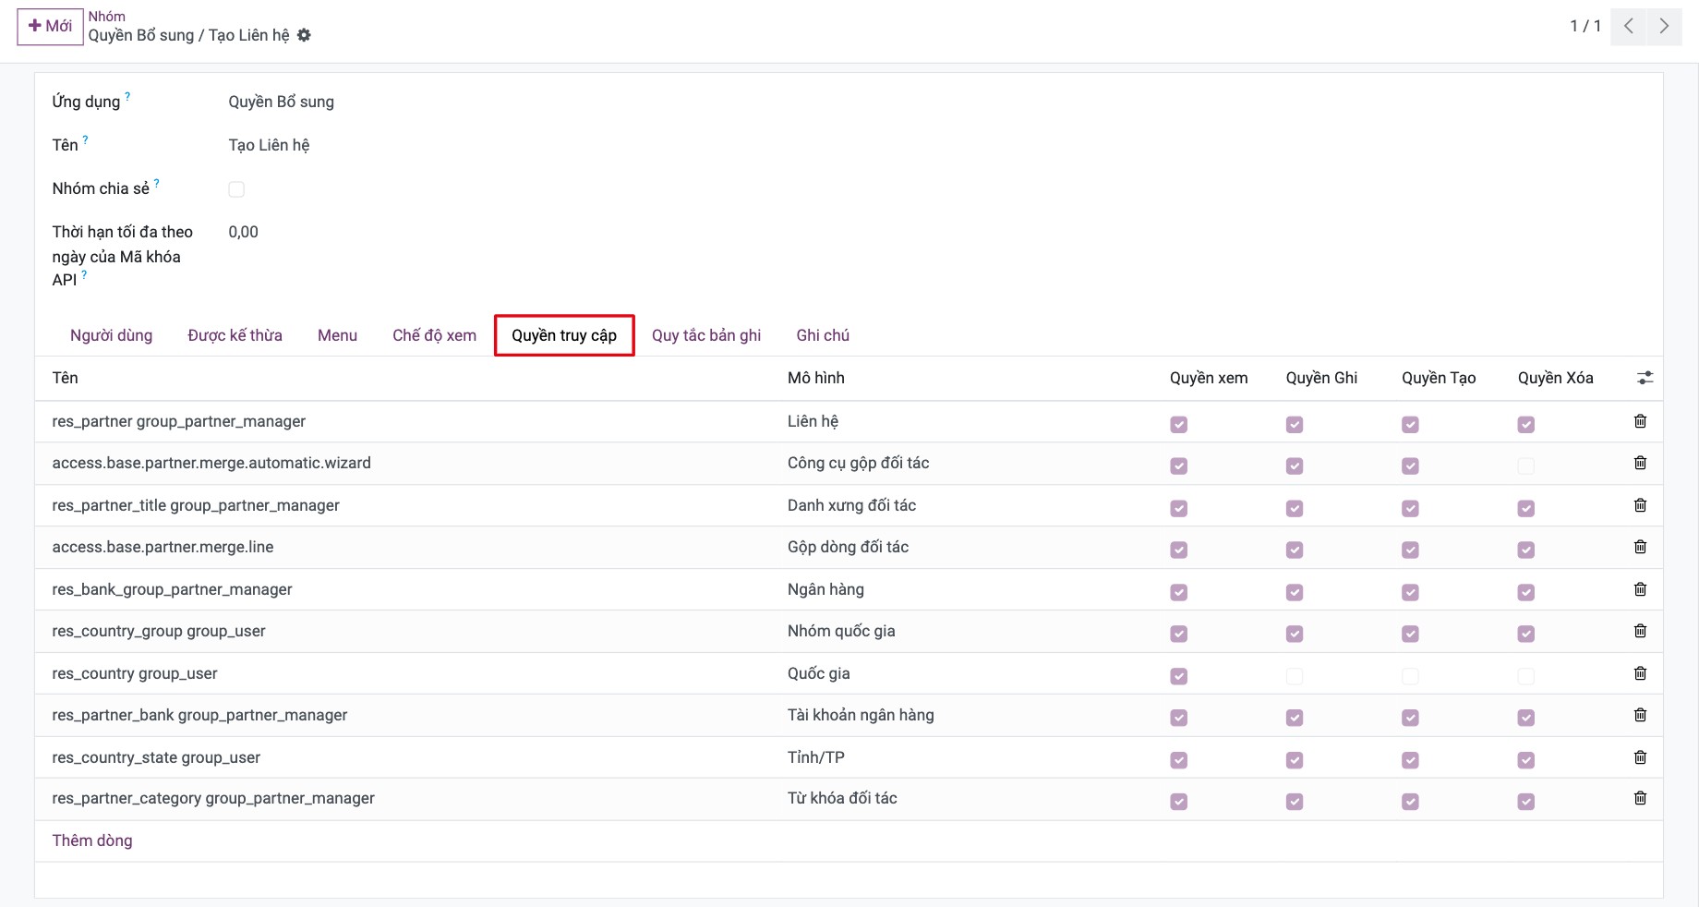The image size is (1699, 907).
Task: Sort by the Mô hình column header
Action: click(816, 378)
